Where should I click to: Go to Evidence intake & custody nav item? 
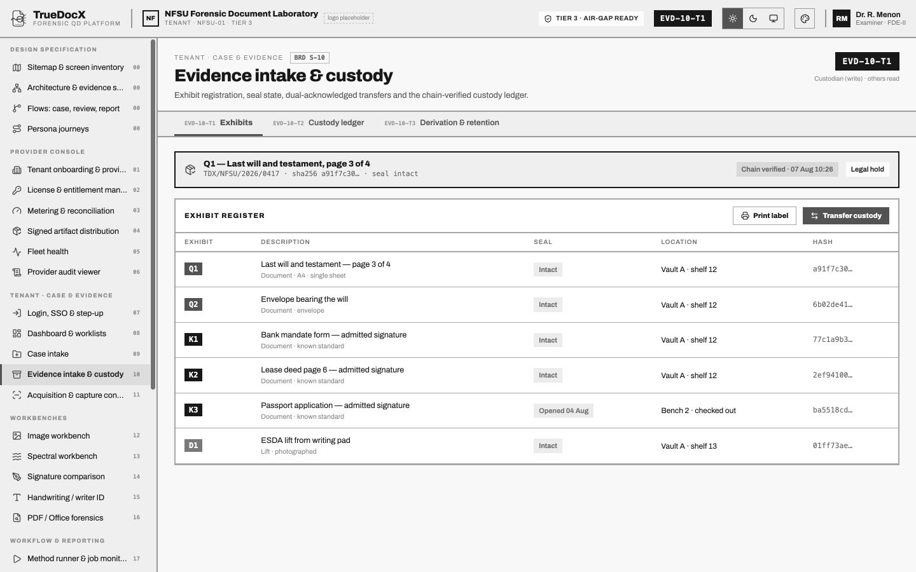[75, 374]
